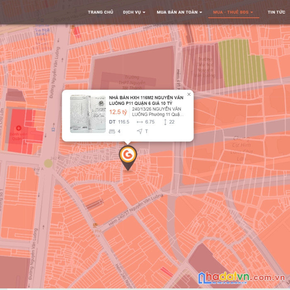Open the TIN TỨC menu item
Image resolution: width=290 pixels, height=290 pixels.
(276, 12)
